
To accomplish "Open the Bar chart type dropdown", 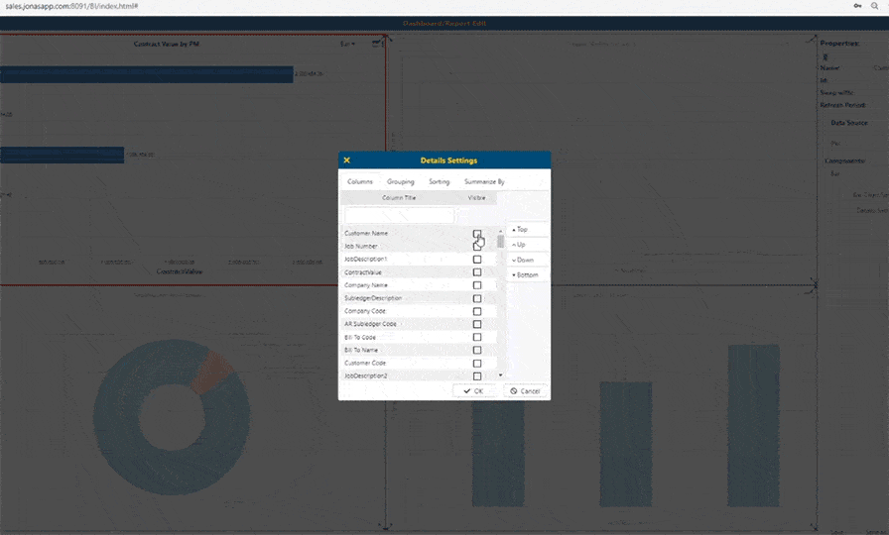I will [x=347, y=44].
